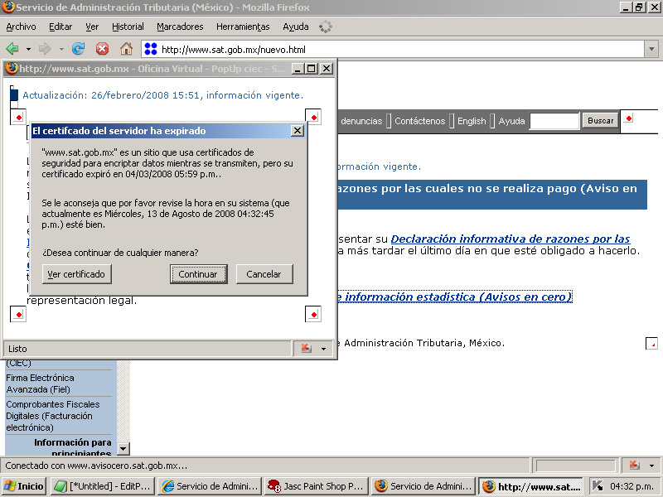Image resolution: width=663 pixels, height=497 pixels.
Task: Open main status bar dropdown arrow
Action: tap(651, 466)
